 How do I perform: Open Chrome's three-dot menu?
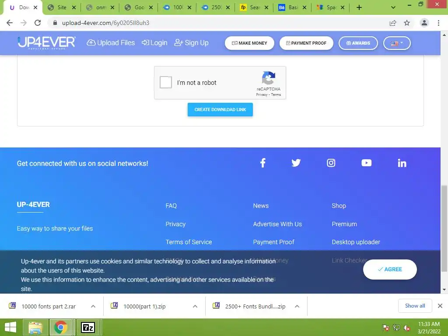point(438,23)
